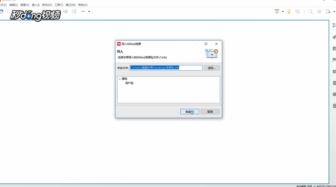Open the 查看(V) menu
336x187 pixels.
(x=25, y=5)
